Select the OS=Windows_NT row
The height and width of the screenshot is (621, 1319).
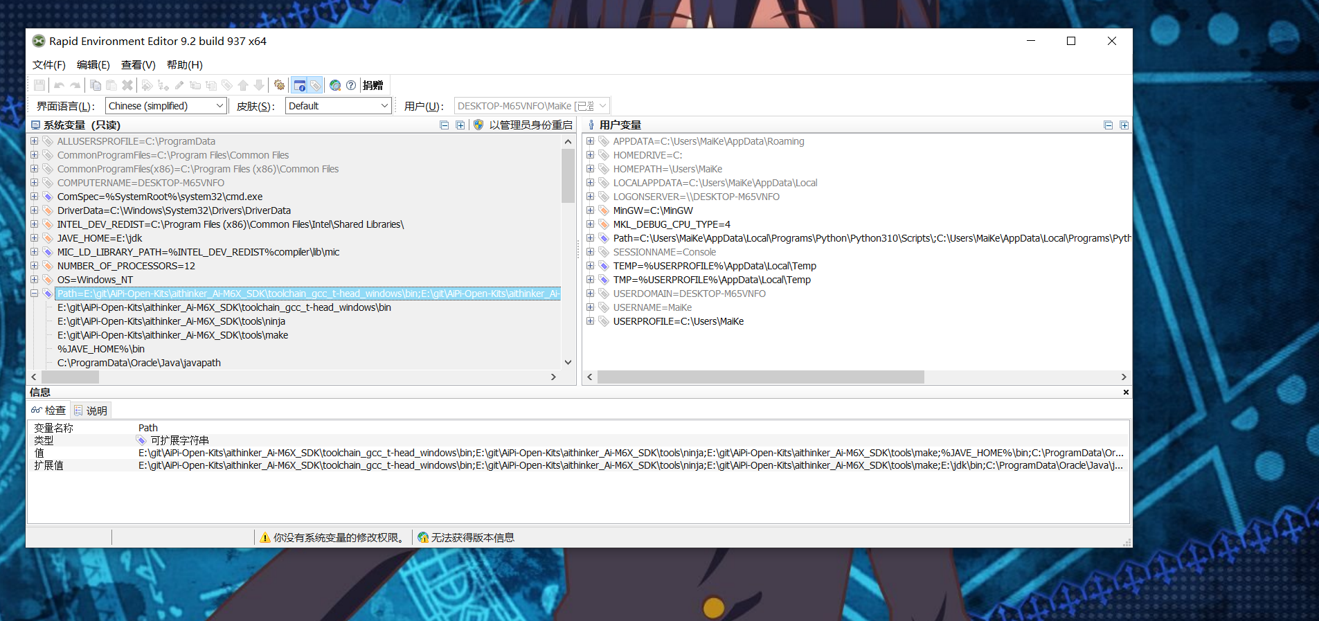click(95, 280)
